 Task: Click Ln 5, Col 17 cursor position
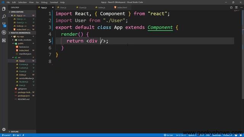point(181,135)
